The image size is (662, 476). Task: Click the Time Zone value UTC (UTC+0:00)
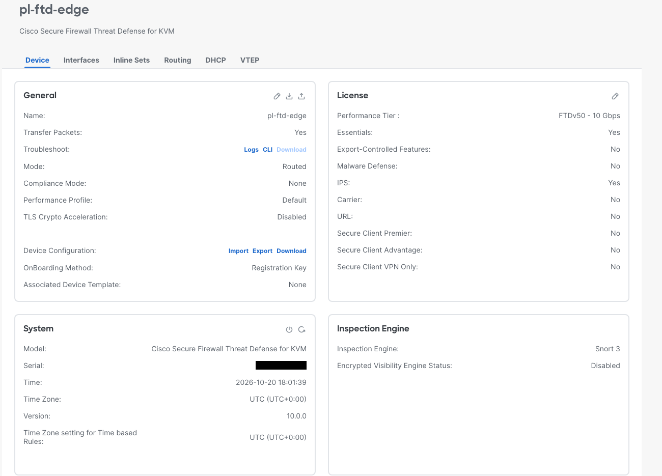click(278, 399)
